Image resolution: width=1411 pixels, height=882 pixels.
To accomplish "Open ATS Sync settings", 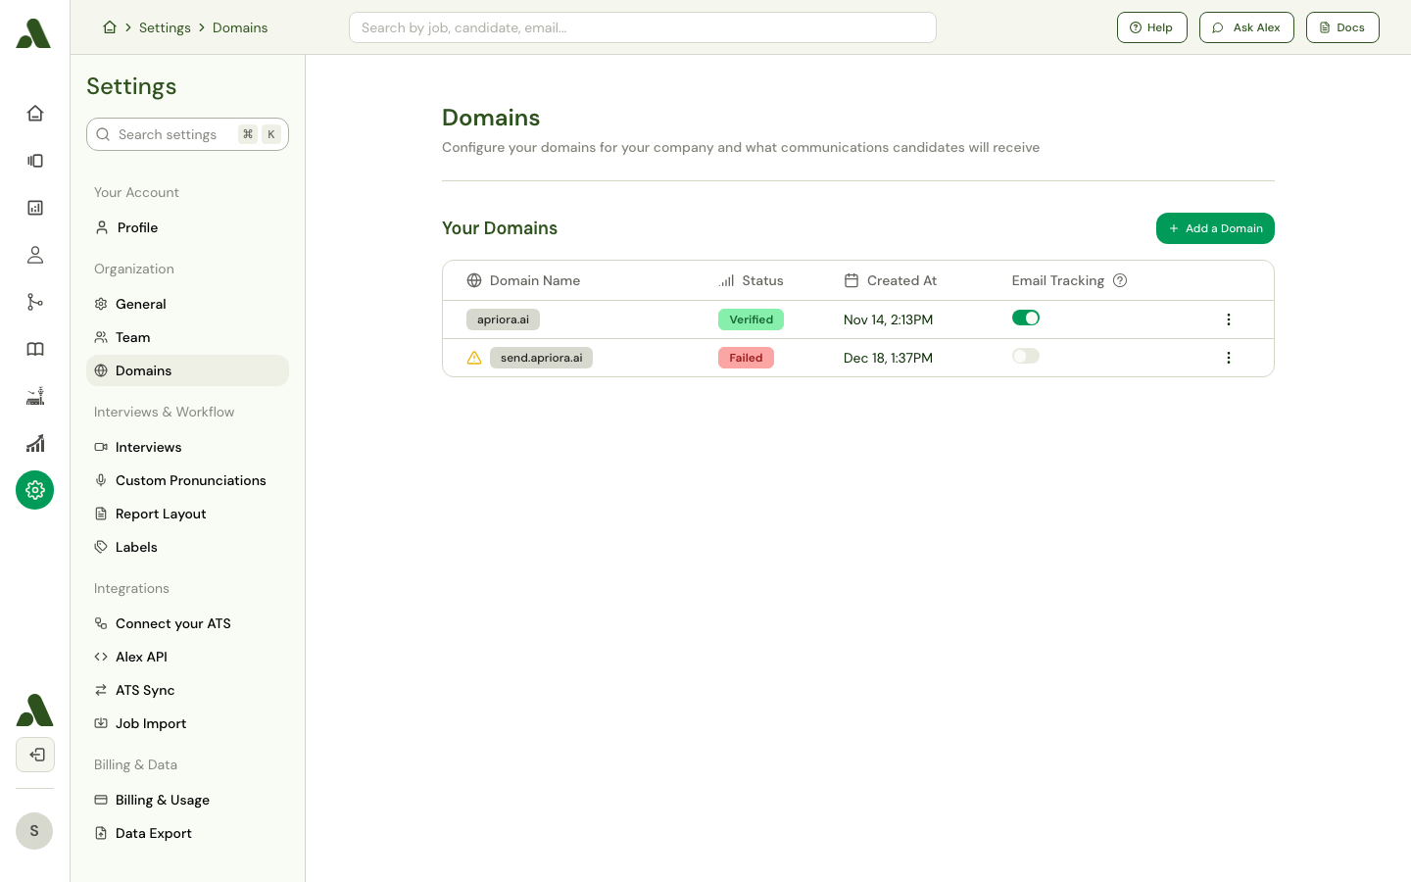I will 187,690.
